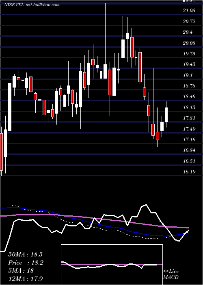The height and width of the screenshot is (285, 203).
Task: Click the 21.05 price axis label
Action: click(x=189, y=11)
